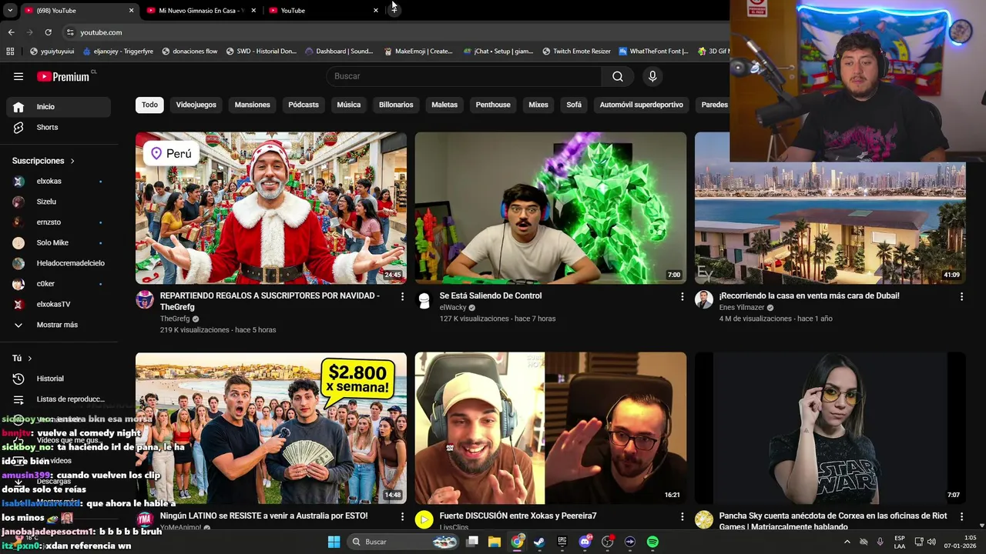Click elWacky channel avatar under video
Viewport: 986px width, 554px height.
pyautogui.click(x=424, y=300)
